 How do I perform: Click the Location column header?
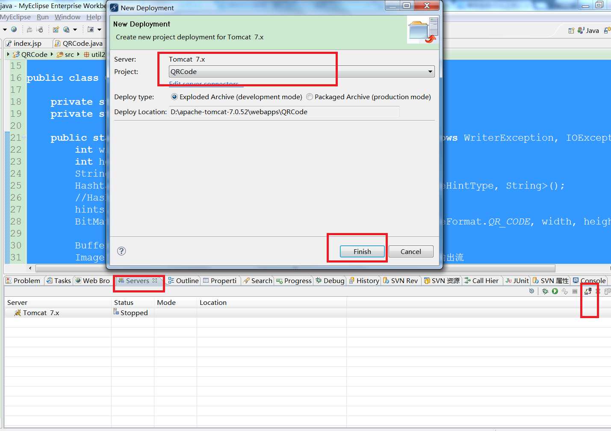coord(272,302)
